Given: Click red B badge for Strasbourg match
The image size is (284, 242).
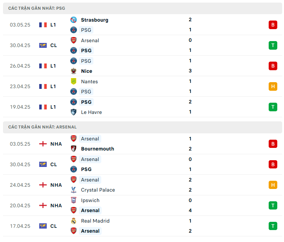Looking at the screenshot, I should (273, 25).
